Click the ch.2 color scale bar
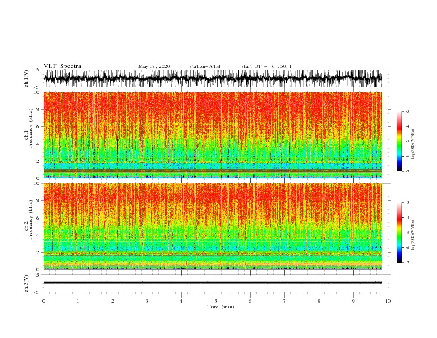The image size is (437, 338). pos(399,233)
